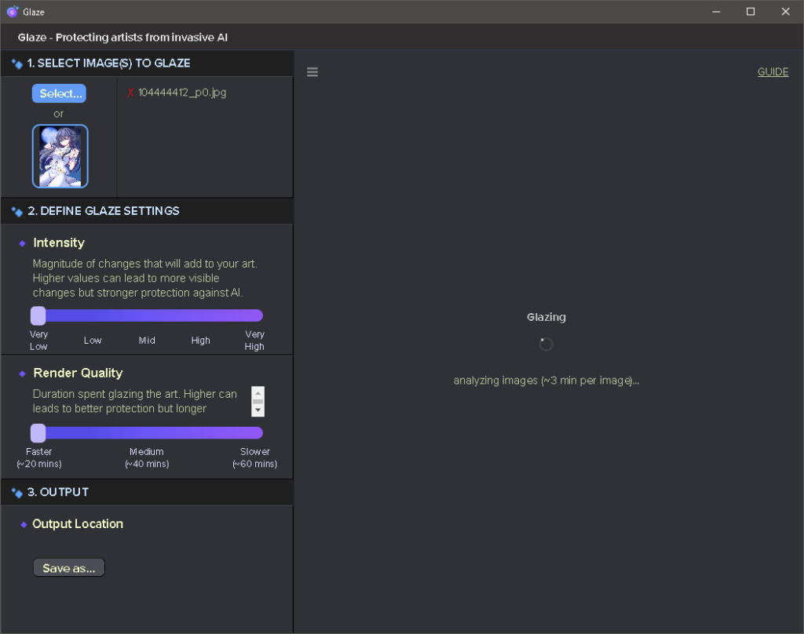The width and height of the screenshot is (804, 634).
Task: Select the 104444412_p0.jpg file name
Action: point(182,93)
